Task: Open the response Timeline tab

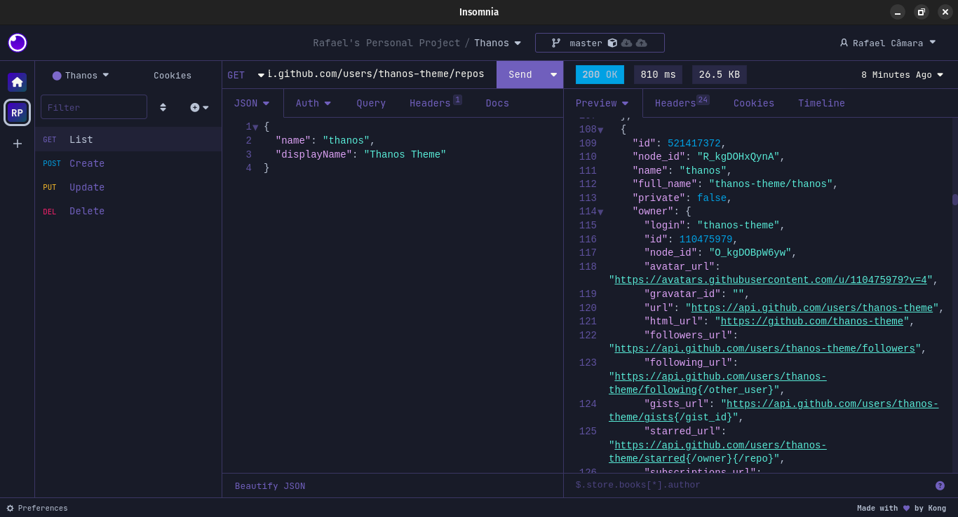Action: coord(821,103)
